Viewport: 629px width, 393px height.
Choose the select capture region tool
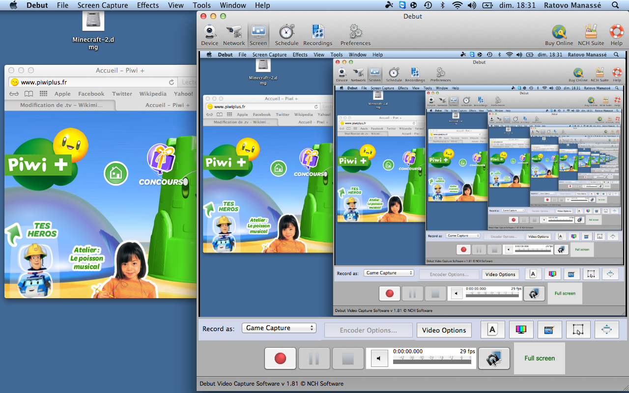pyautogui.click(x=578, y=330)
